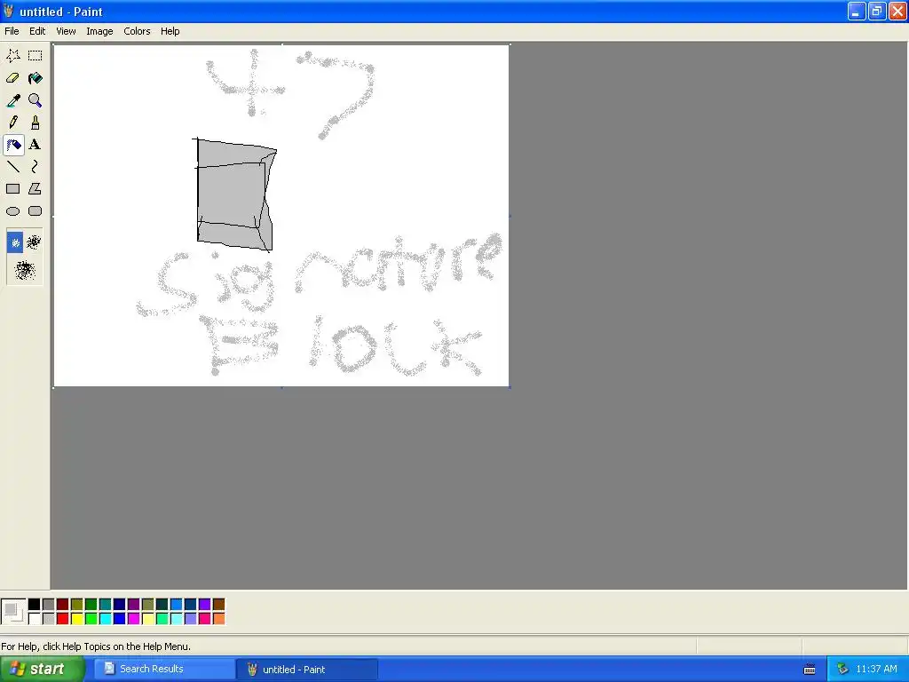Screen dimensions: 909x682
Task: Choose the bright red swatch
Action: (63, 619)
